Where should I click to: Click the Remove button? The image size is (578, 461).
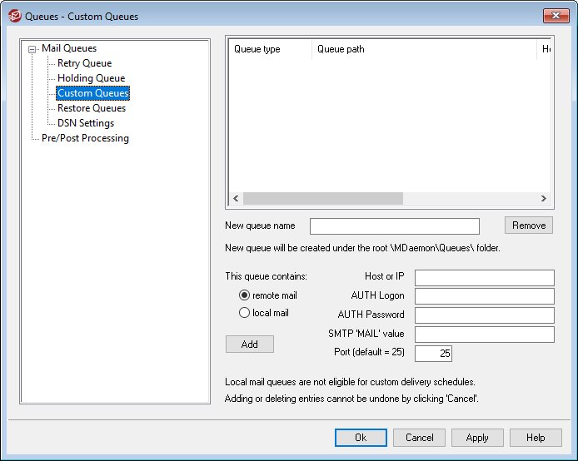[528, 226]
